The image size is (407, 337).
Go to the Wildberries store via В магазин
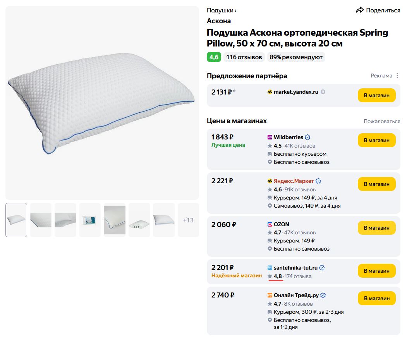click(376, 140)
